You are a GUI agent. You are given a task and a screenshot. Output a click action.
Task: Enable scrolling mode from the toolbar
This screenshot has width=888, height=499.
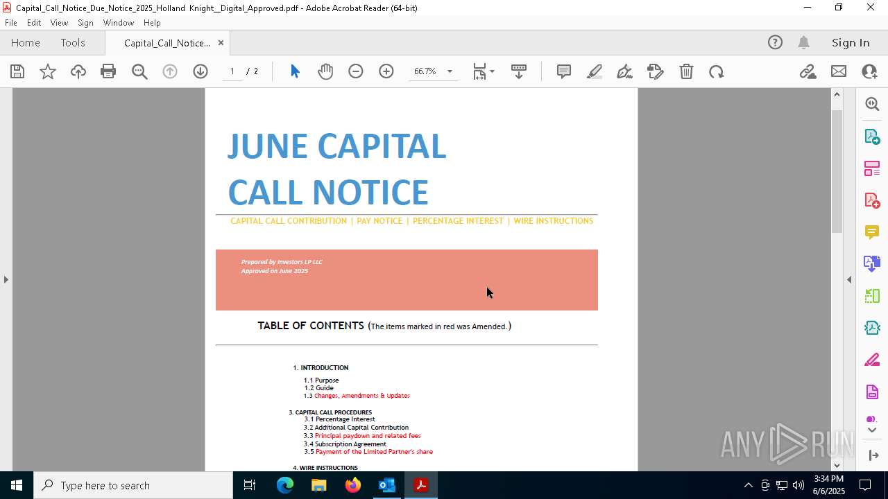click(519, 71)
